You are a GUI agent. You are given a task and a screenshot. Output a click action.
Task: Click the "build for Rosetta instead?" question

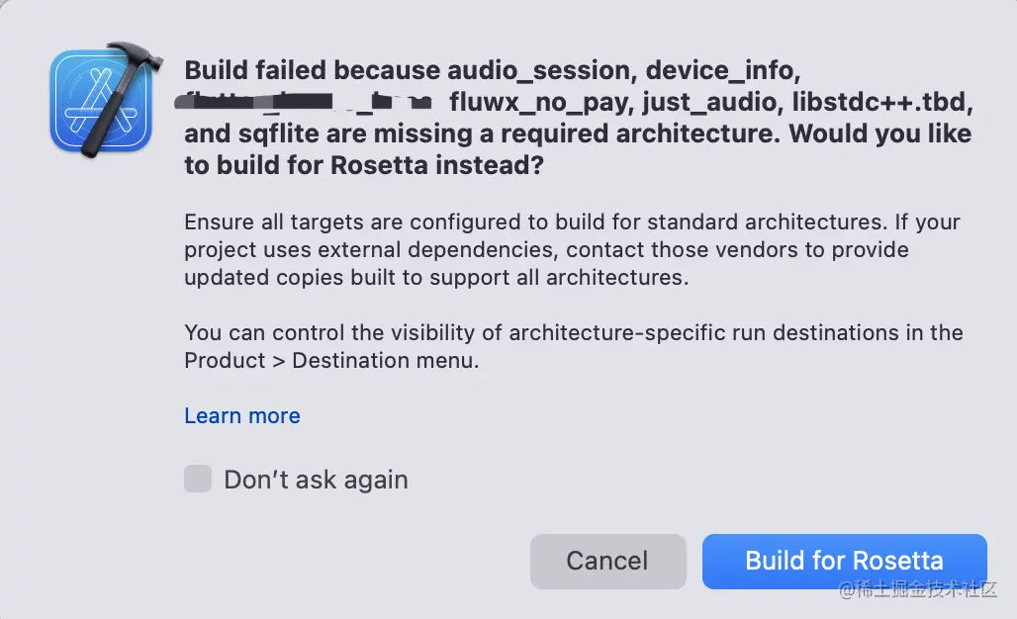pyautogui.click(x=364, y=165)
